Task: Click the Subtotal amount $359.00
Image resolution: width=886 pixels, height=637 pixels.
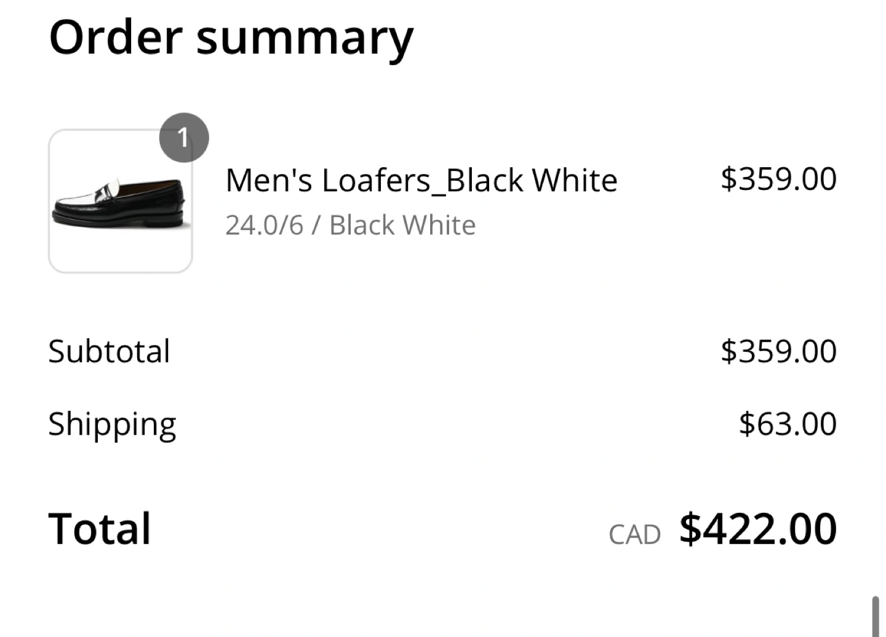Action: [x=778, y=351]
